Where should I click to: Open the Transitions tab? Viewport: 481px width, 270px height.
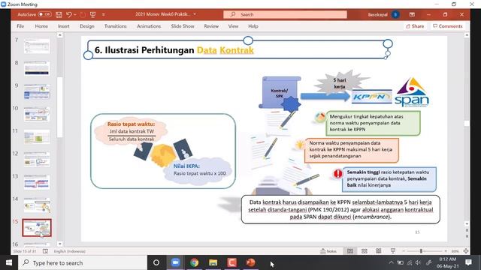point(115,26)
